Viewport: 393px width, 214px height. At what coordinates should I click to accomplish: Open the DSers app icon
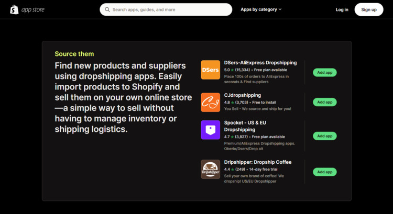tap(210, 70)
